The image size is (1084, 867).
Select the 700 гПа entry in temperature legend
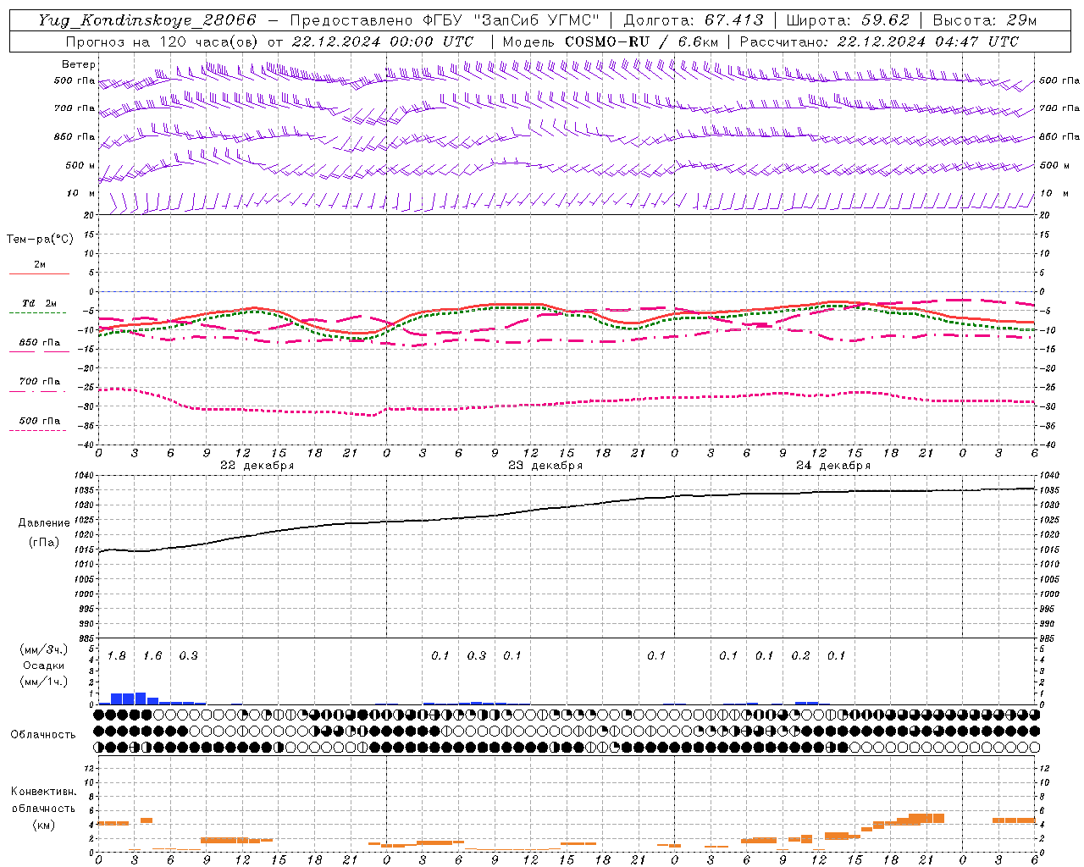click(x=39, y=382)
